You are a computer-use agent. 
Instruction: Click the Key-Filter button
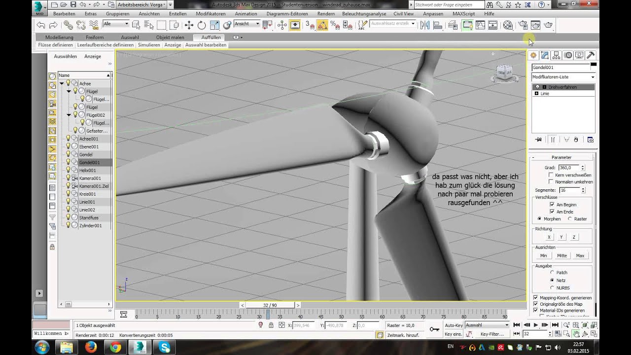(491, 334)
